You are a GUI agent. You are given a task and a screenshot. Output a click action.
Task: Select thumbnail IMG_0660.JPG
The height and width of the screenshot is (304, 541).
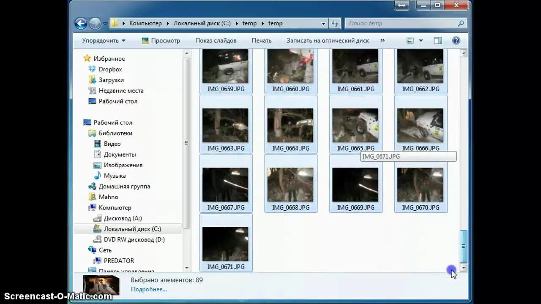pos(291,71)
